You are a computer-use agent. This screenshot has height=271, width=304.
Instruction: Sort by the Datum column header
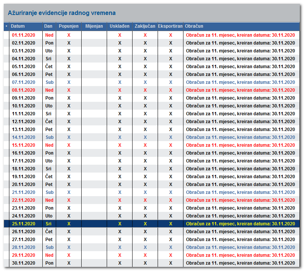[x=26, y=26]
